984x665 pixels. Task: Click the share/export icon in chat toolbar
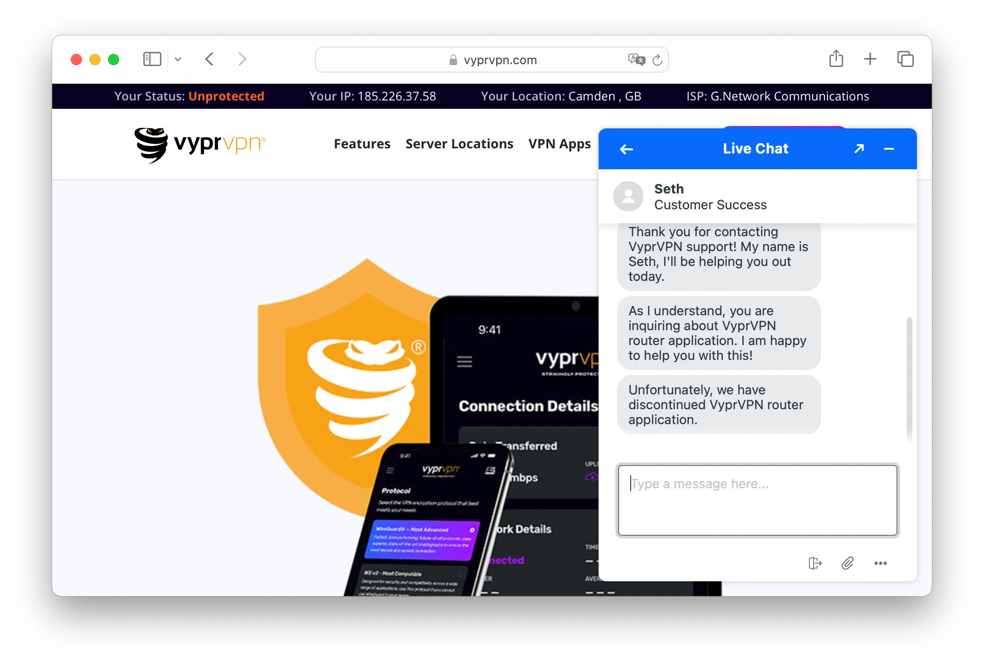tap(816, 563)
